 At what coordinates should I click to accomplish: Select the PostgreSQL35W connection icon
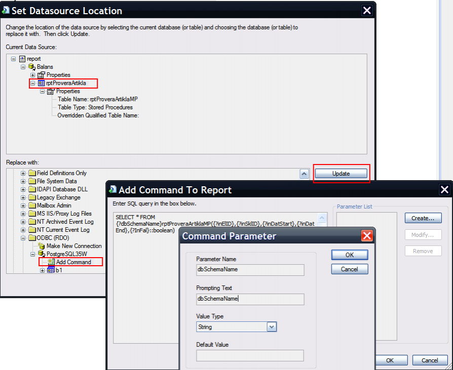[42, 254]
